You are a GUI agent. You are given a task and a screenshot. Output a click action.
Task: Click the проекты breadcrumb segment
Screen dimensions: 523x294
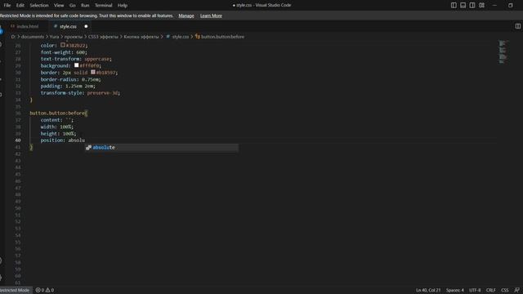pos(74,37)
